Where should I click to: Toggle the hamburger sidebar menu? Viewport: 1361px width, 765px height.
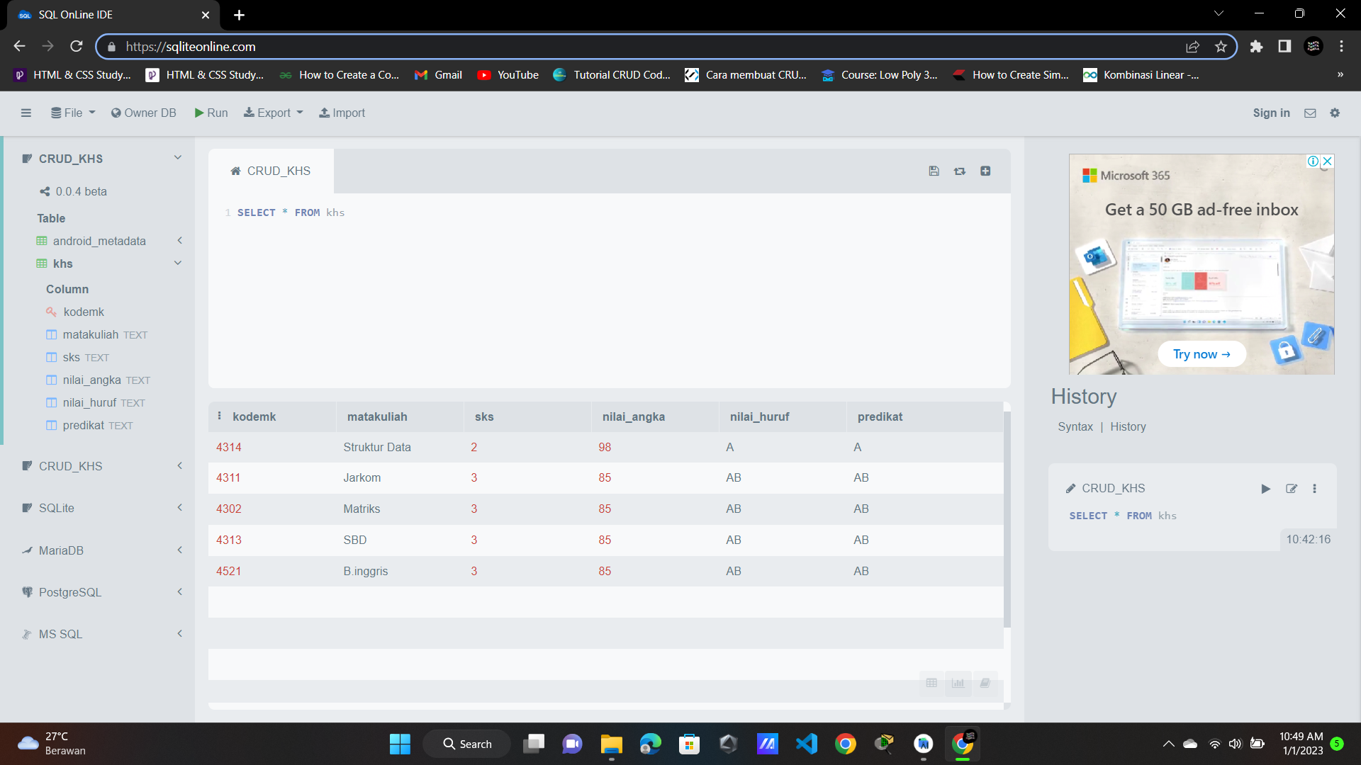26,113
